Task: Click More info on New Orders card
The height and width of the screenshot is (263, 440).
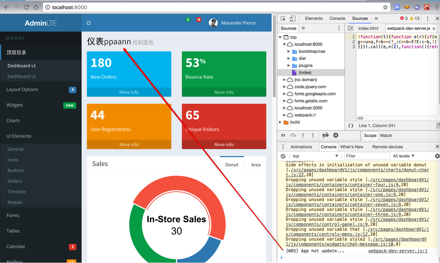Action: [129, 92]
